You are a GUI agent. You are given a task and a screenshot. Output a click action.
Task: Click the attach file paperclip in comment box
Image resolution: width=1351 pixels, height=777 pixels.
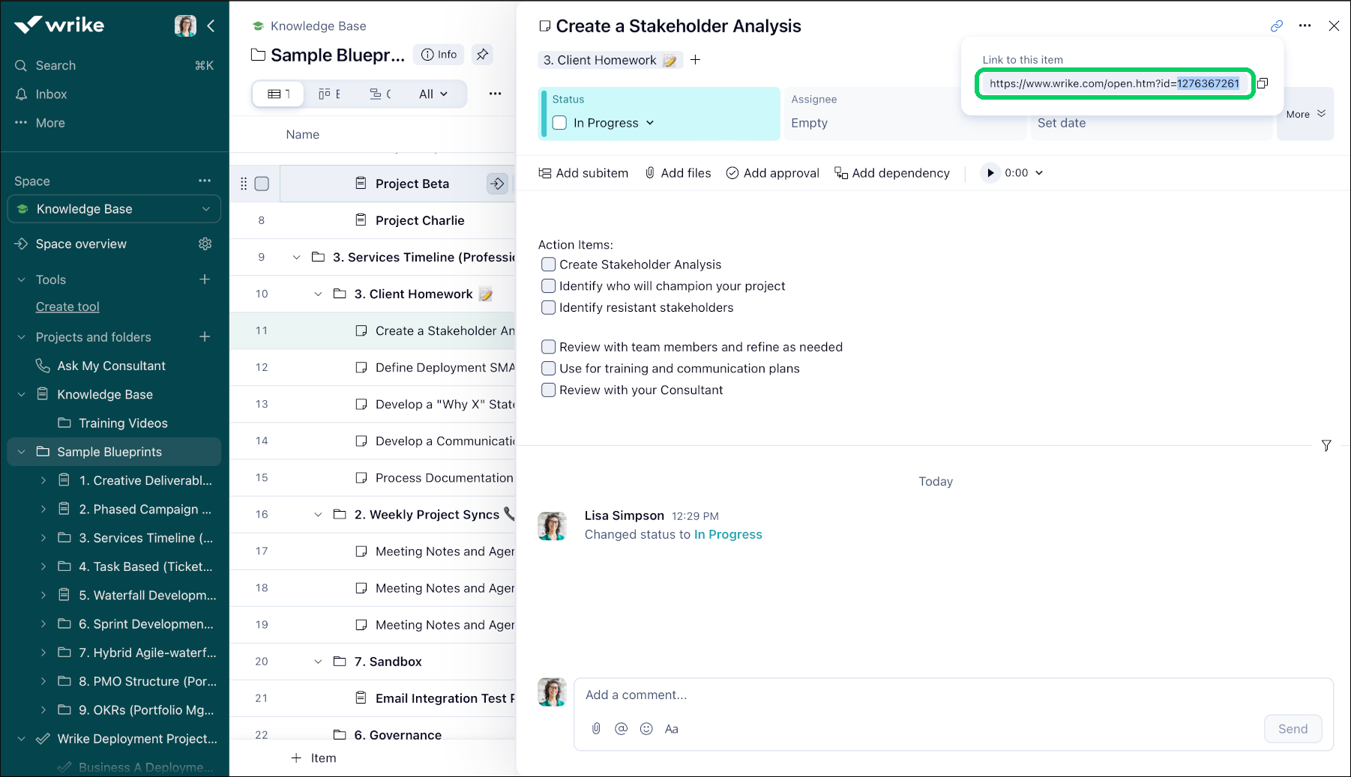pyautogui.click(x=596, y=729)
